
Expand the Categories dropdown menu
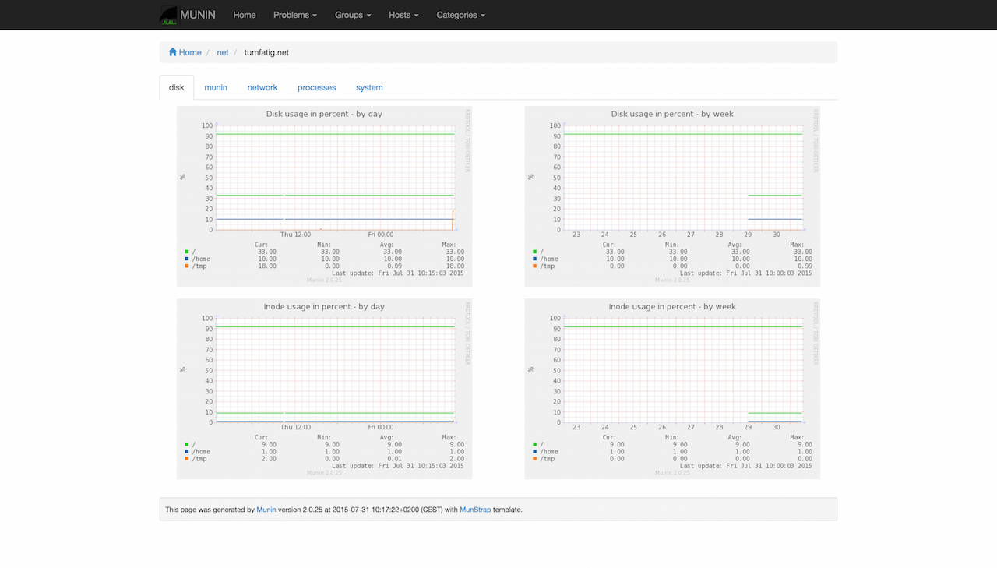461,15
